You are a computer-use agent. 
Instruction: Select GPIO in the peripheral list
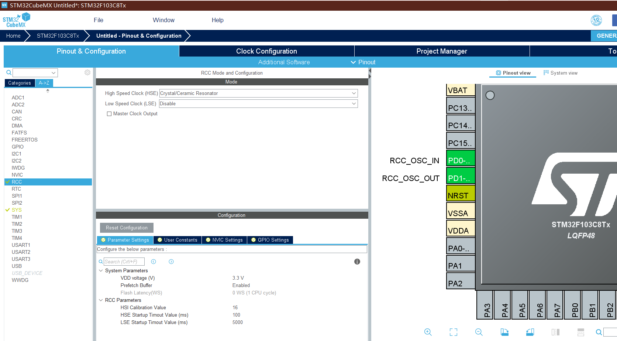click(x=17, y=147)
